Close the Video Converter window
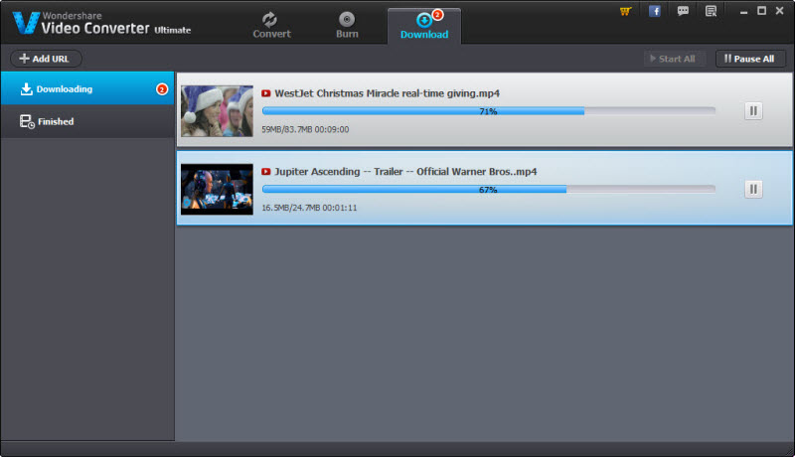Image resolution: width=795 pixels, height=457 pixels. (x=780, y=11)
